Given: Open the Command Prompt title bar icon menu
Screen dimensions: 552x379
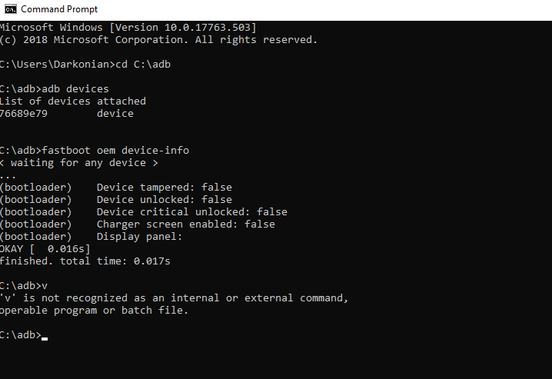Looking at the screenshot, I should (x=9, y=9).
